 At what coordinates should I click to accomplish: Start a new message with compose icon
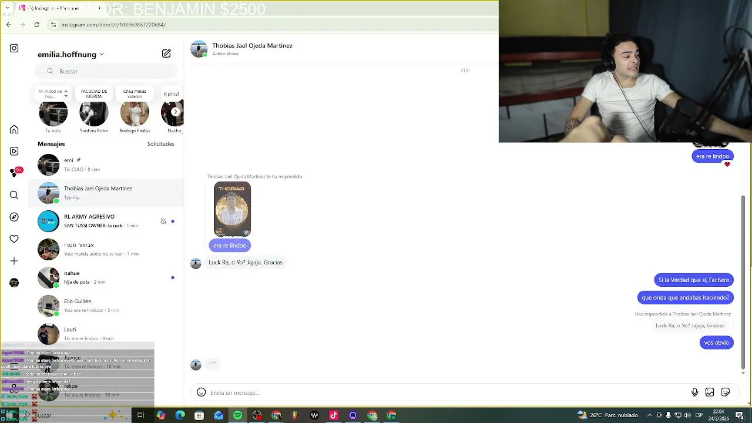(x=166, y=53)
